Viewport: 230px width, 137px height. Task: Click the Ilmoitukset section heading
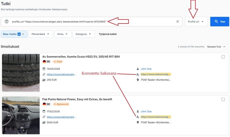pyautogui.click(x=10, y=46)
